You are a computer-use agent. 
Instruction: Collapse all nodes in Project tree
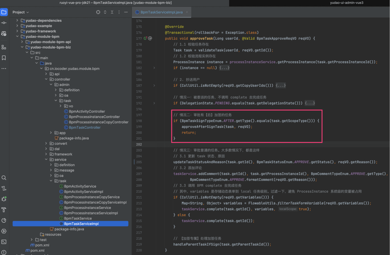point(112,12)
